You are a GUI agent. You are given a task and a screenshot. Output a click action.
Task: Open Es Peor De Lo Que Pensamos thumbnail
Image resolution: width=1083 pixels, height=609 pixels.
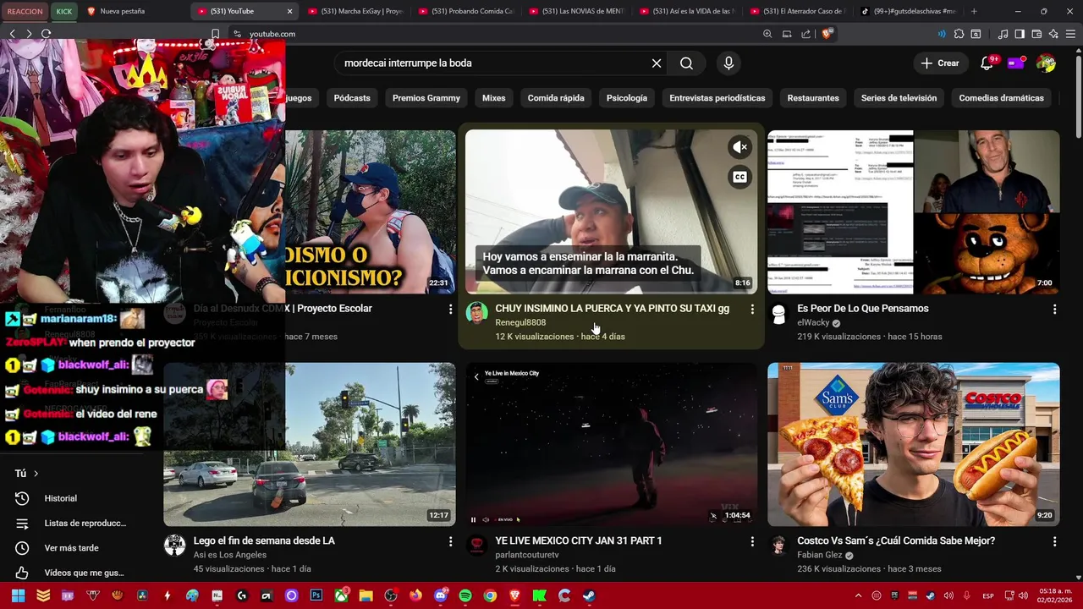[914, 211]
